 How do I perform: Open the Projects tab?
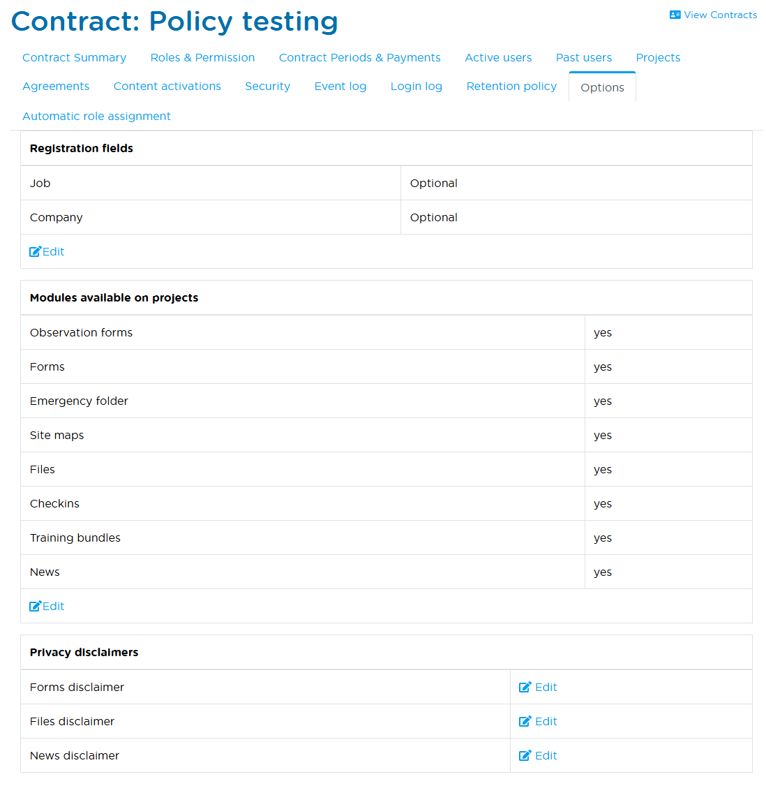click(x=658, y=58)
